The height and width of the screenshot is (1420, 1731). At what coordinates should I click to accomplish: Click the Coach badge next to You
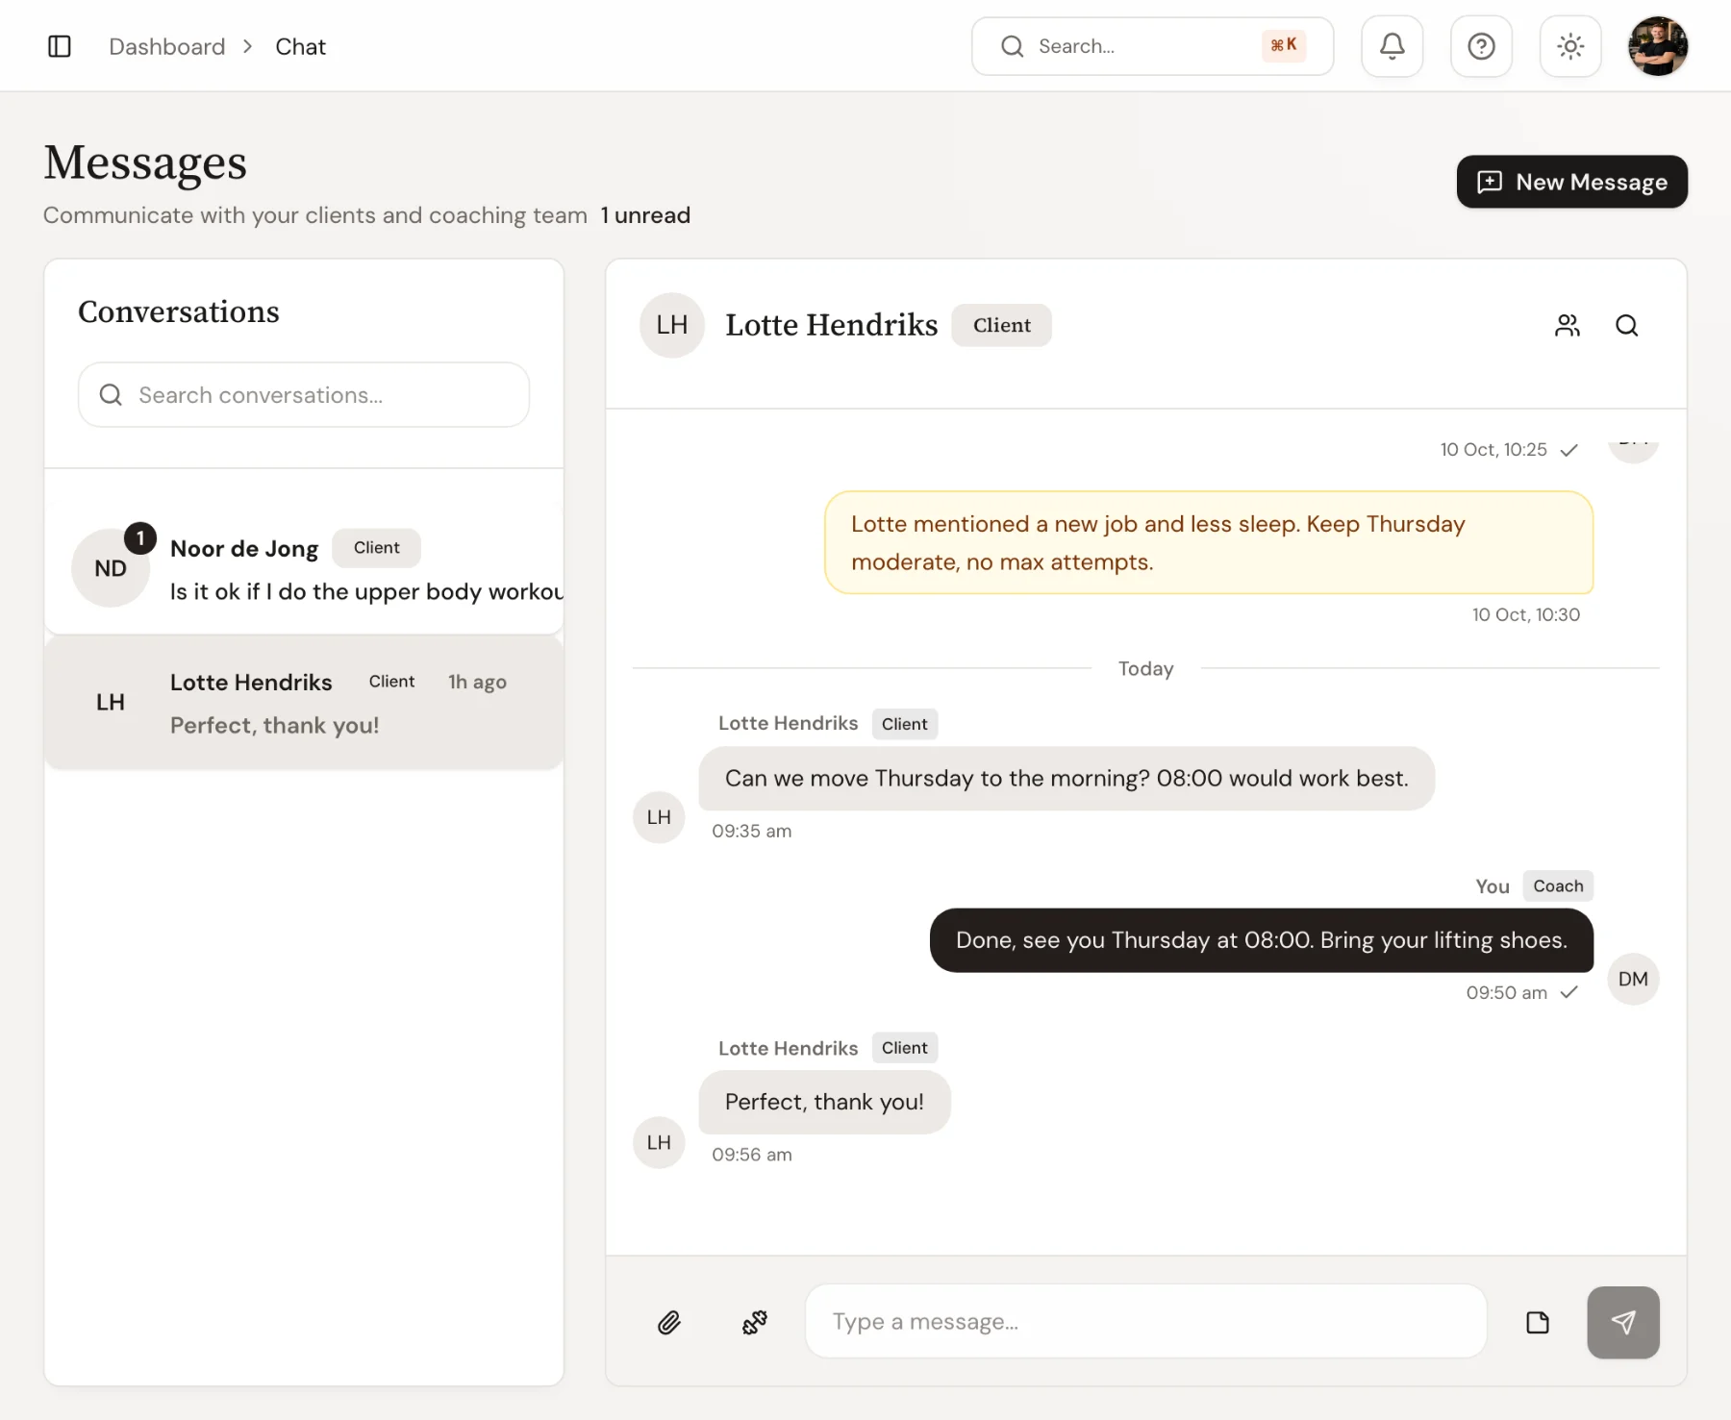point(1558,886)
